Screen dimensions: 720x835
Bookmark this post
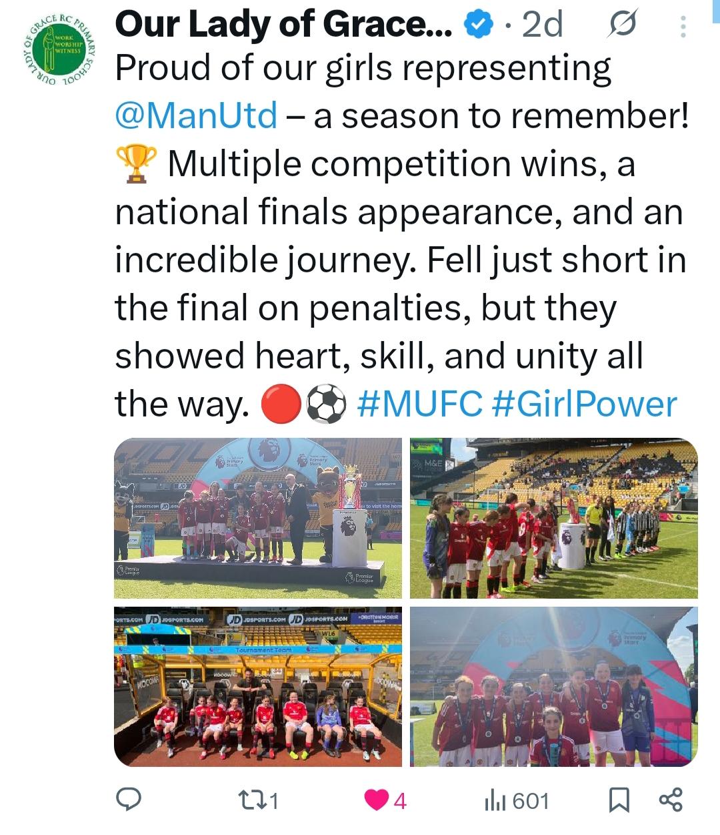tap(619, 800)
